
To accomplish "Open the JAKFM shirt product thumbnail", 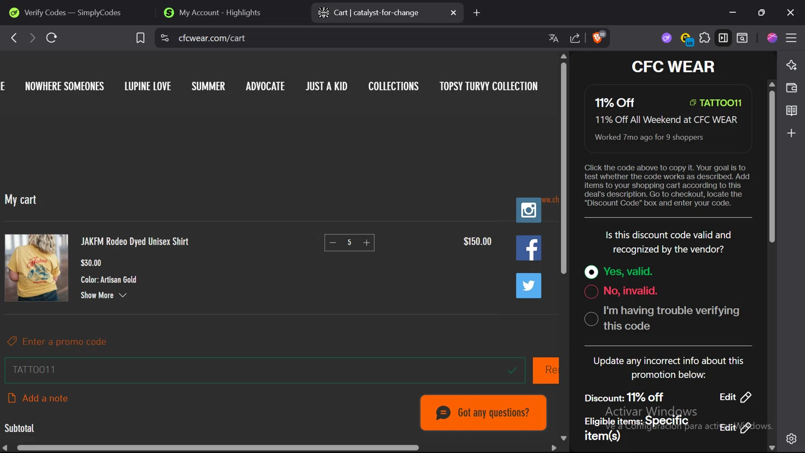I will pos(36,268).
